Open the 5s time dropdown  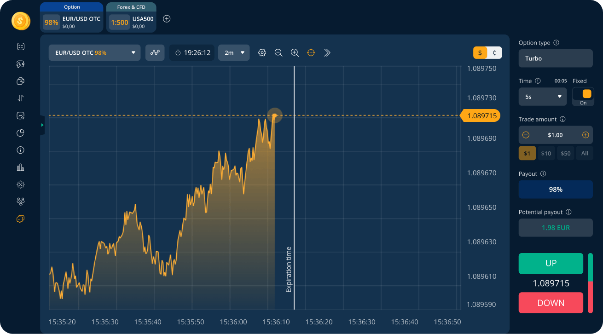tap(543, 97)
